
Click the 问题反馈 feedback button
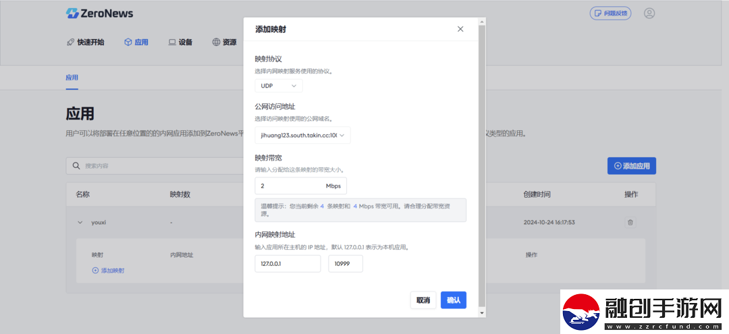click(x=610, y=13)
